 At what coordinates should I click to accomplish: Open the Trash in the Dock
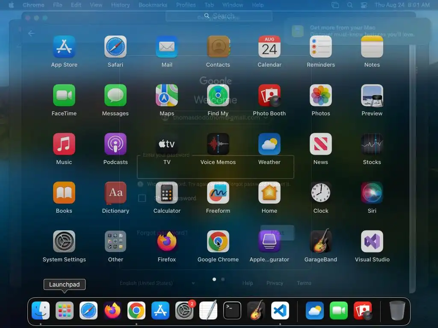pos(397,310)
